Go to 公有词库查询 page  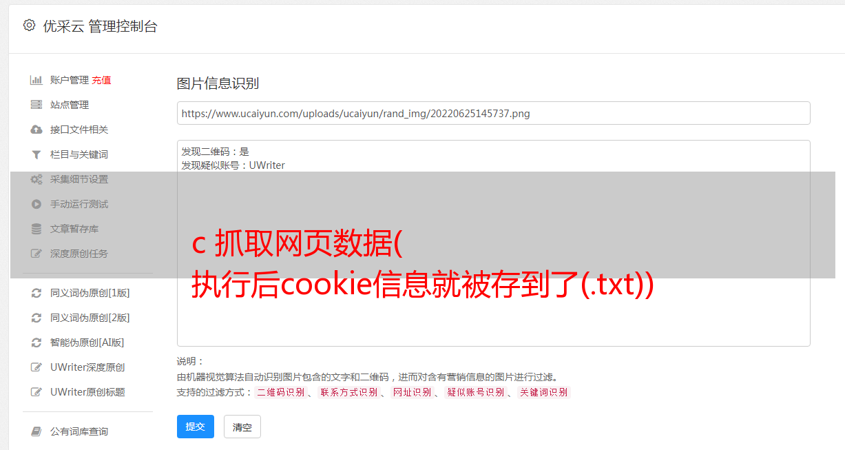pos(79,431)
